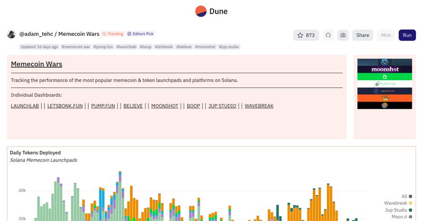Select the #launchlab tag

126,47
